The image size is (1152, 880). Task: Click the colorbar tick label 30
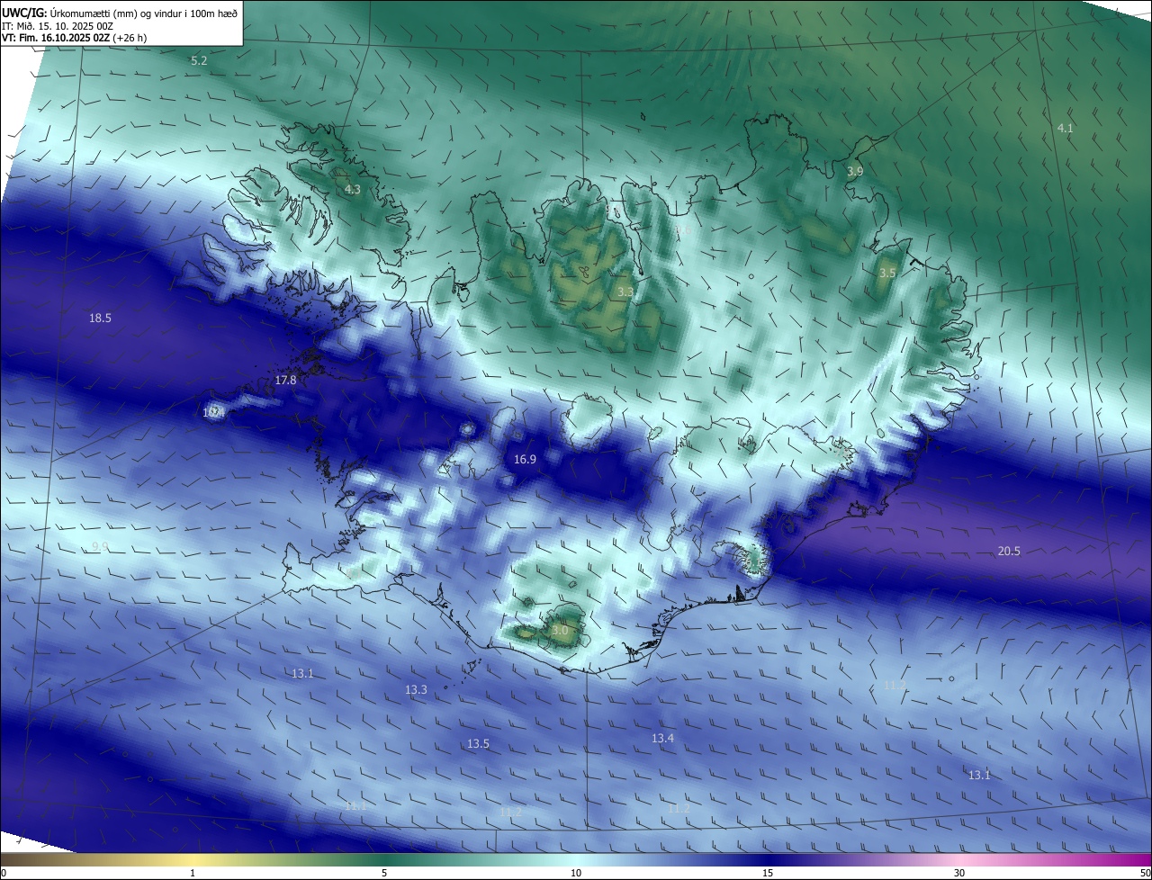[959, 873]
